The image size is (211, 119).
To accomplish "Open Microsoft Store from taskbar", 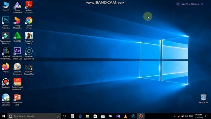I will coord(95,116).
